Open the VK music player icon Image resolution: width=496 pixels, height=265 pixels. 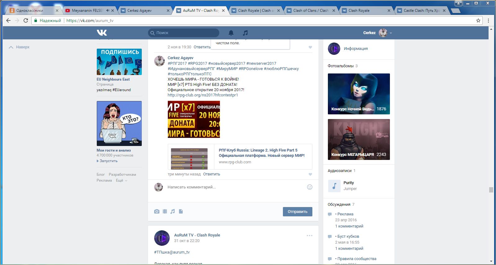[245, 33]
